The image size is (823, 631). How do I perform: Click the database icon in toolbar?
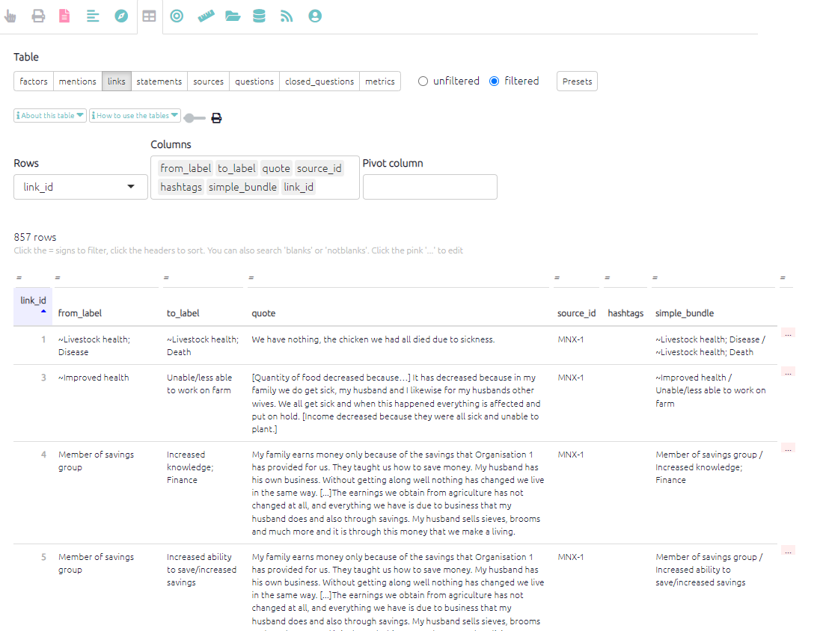pos(259,16)
